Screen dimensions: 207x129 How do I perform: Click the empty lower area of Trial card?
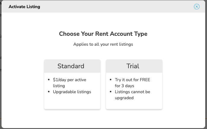(134, 105)
